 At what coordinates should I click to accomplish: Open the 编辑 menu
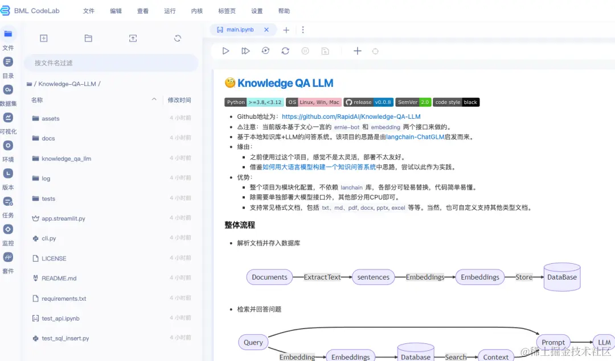click(x=116, y=11)
